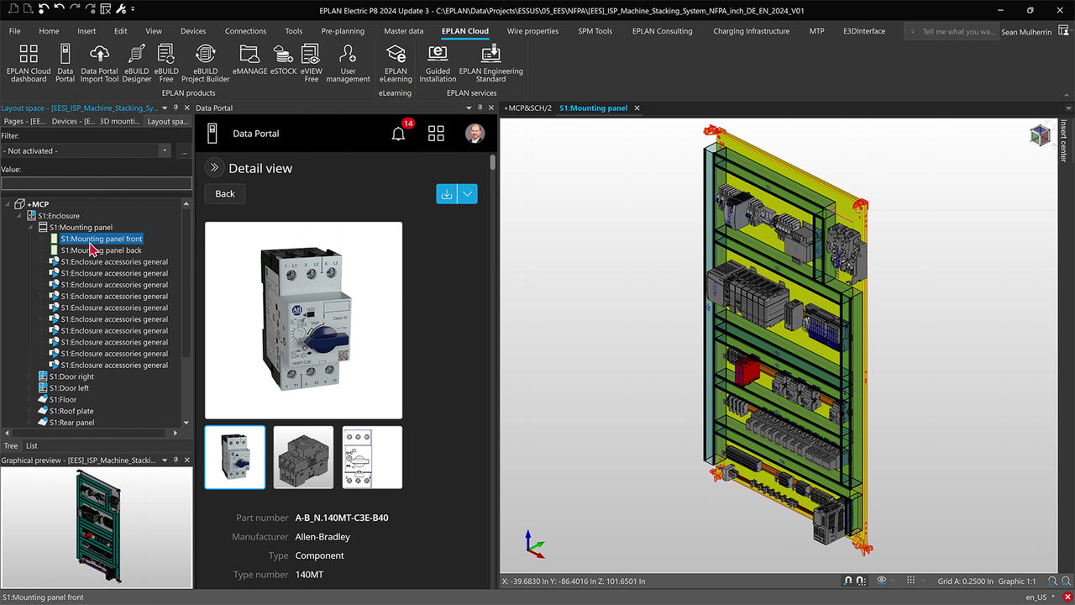1075x605 pixels.
Task: Open the download button's dropdown arrow
Action: pyautogui.click(x=467, y=193)
